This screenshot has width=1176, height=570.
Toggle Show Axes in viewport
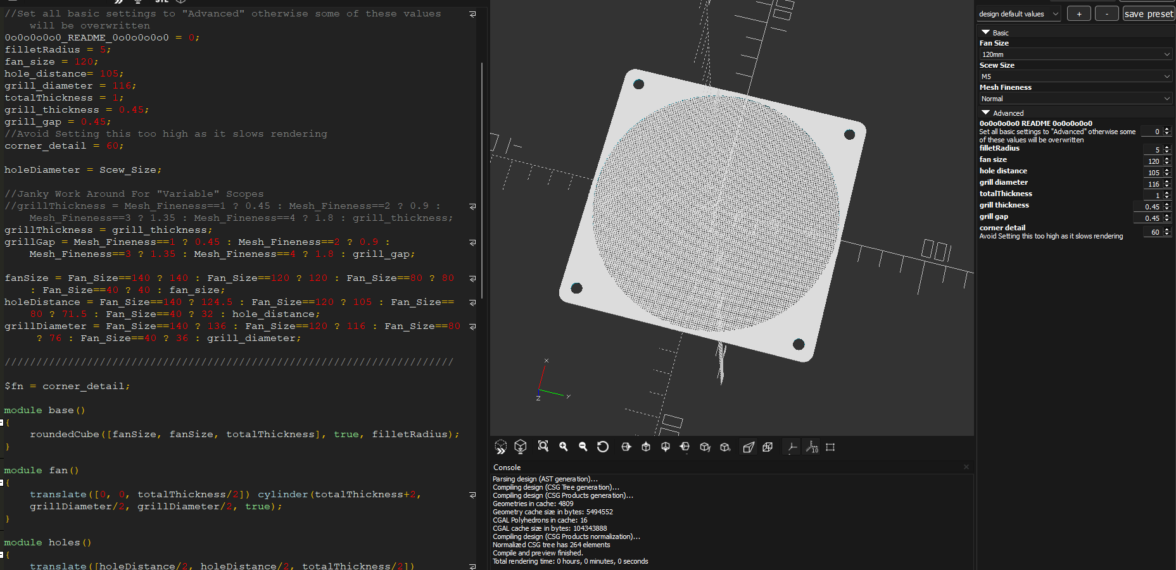[792, 447]
